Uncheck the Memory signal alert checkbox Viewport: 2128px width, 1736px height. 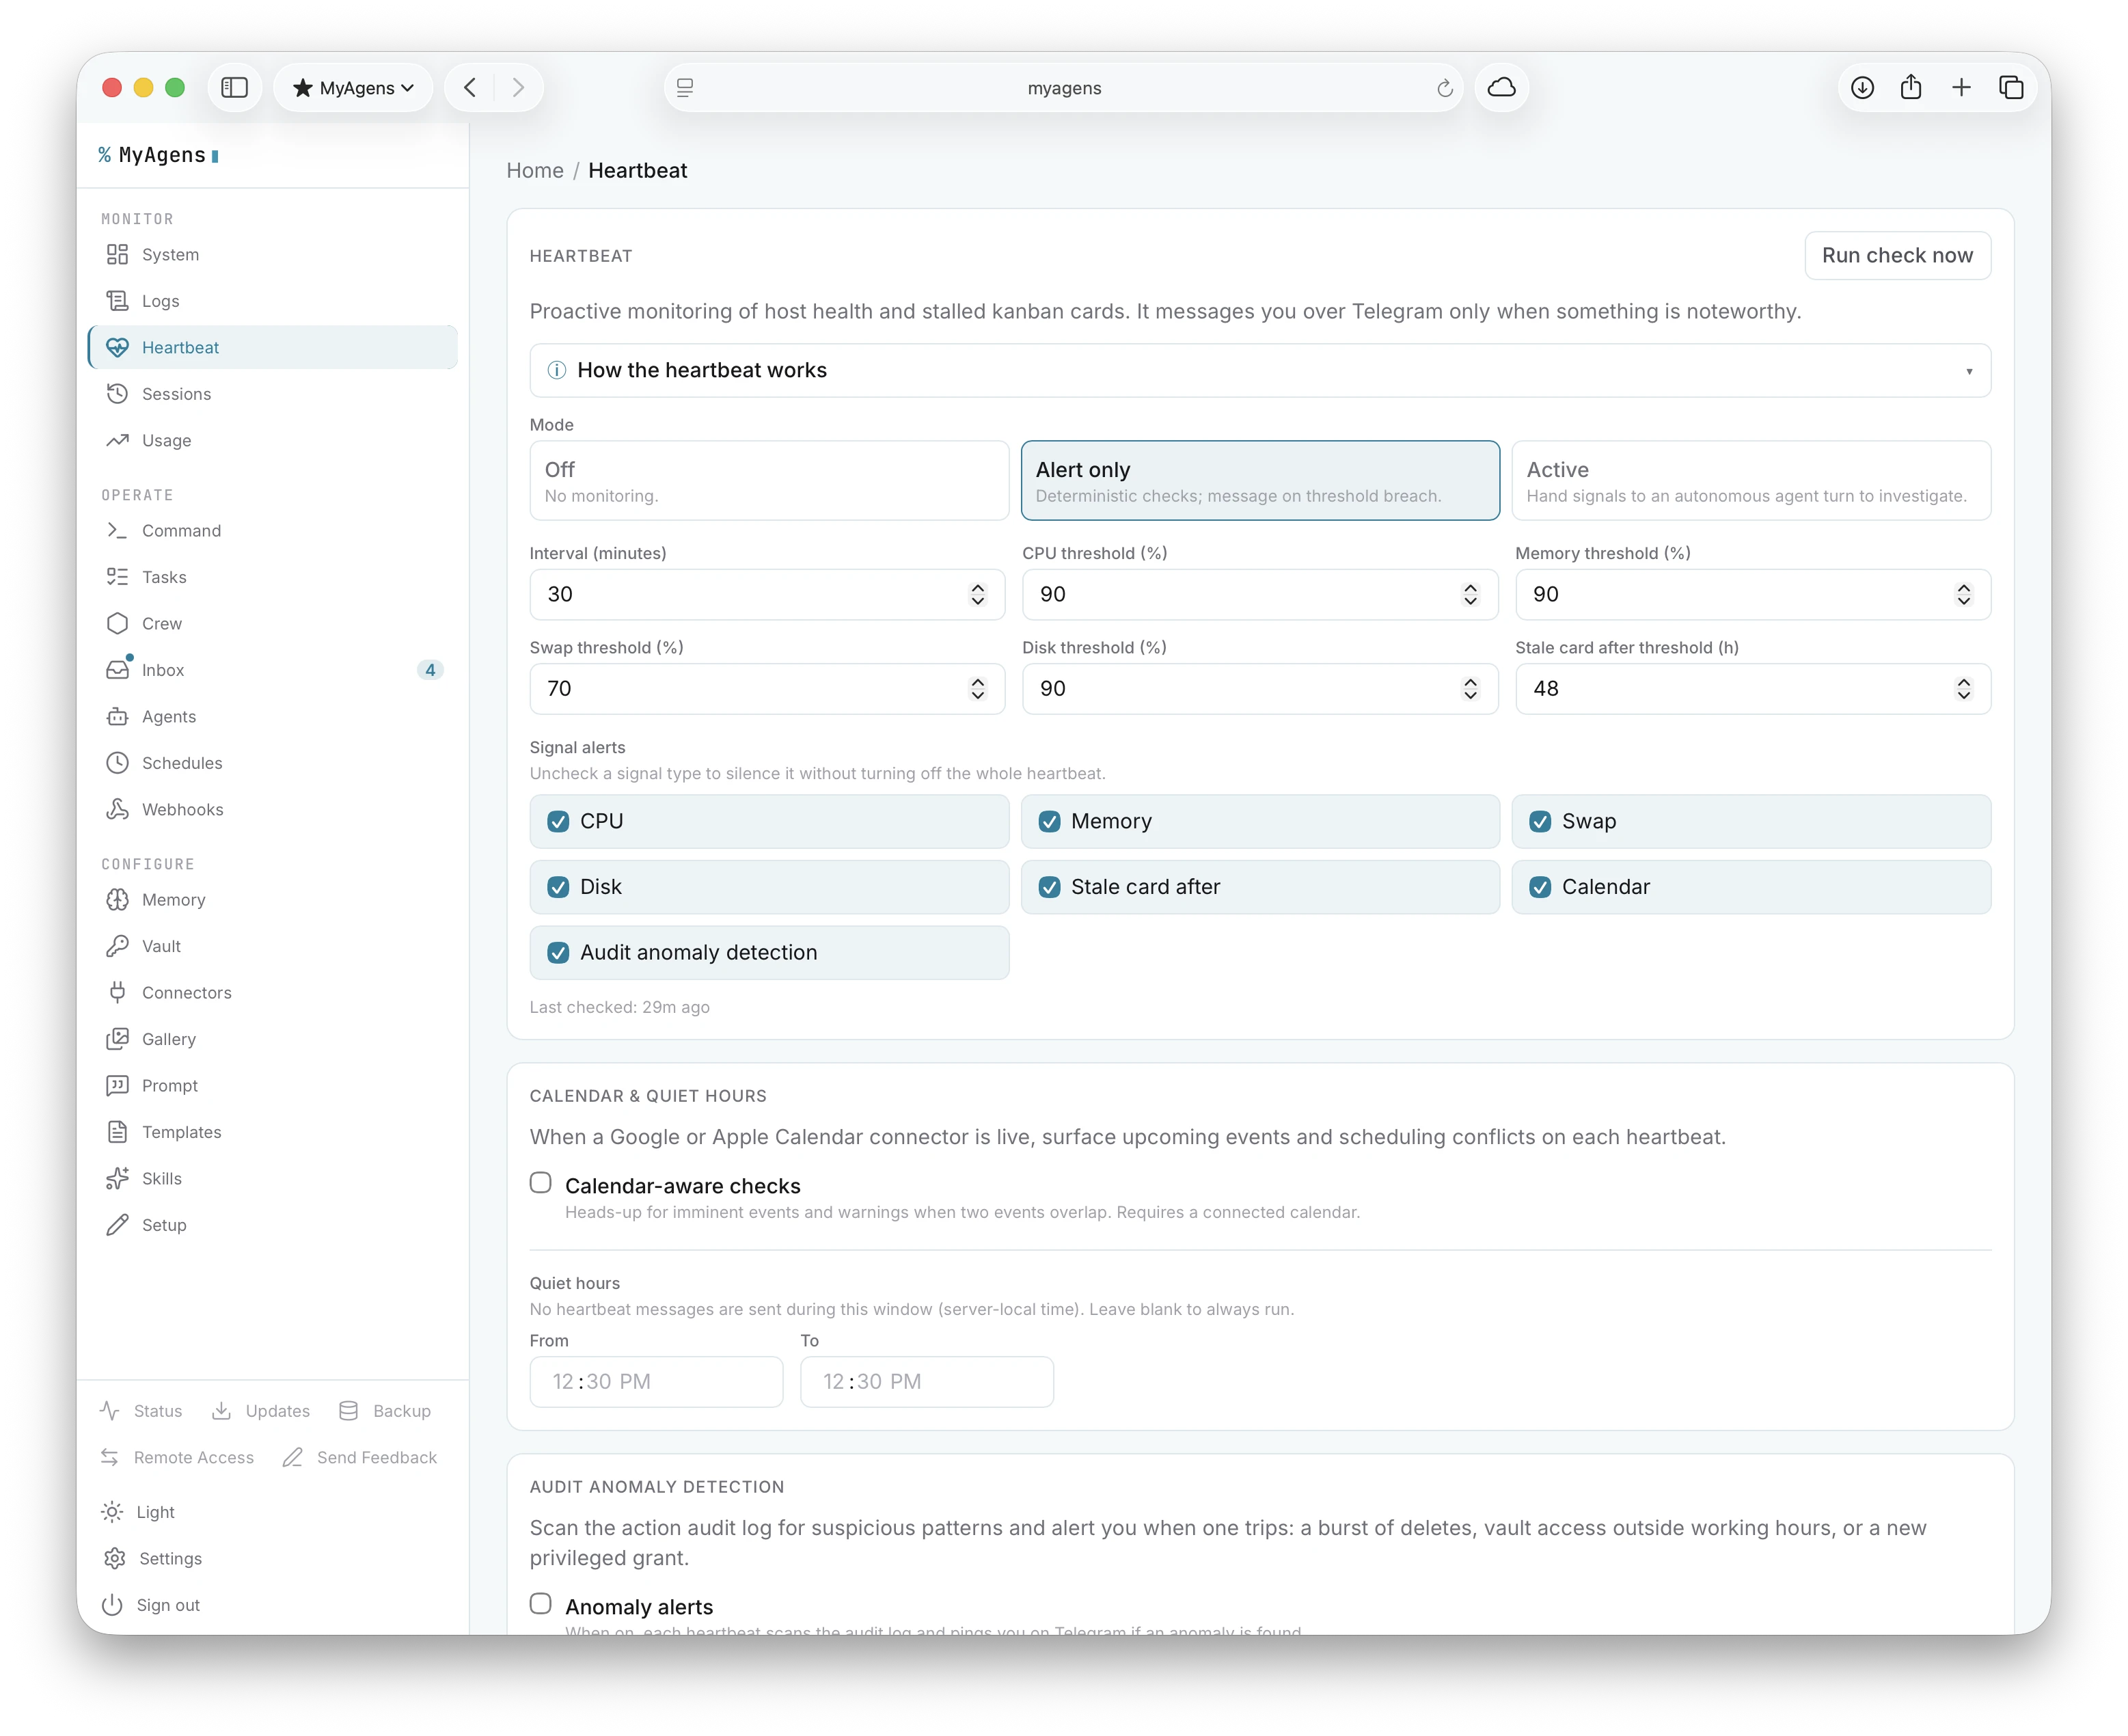(x=1049, y=822)
